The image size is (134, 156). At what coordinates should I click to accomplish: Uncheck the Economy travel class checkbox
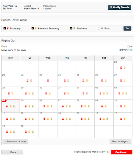[x=5, y=28]
